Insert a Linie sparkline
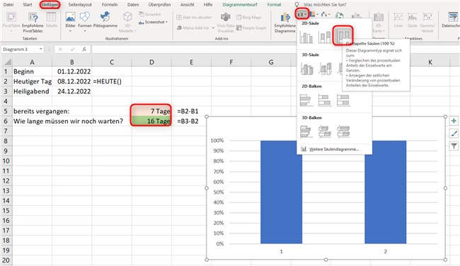Screen dimensions: 460x266 [398, 20]
